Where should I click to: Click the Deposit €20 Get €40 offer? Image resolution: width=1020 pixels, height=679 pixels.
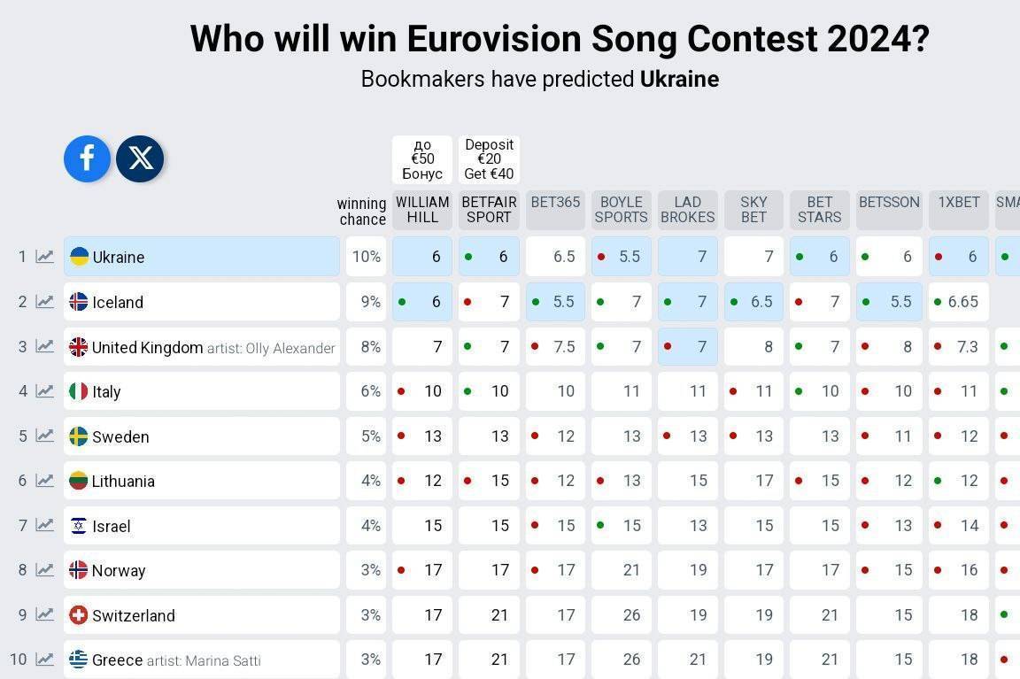pos(489,159)
